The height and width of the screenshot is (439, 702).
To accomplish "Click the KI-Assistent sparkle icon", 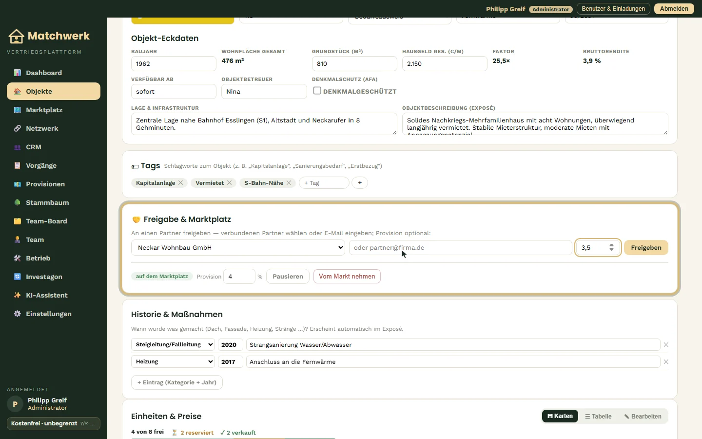I will tap(18, 295).
